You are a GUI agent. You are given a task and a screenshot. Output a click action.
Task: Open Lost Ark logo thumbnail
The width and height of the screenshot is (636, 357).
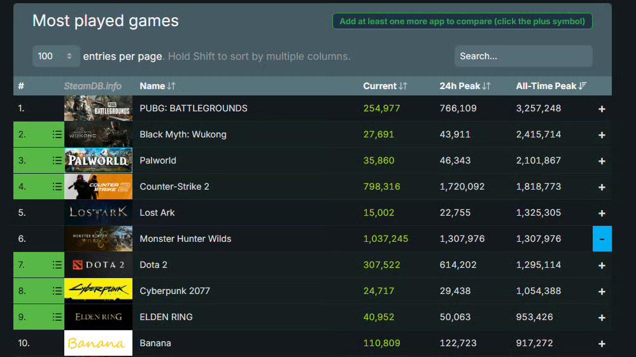point(98,213)
